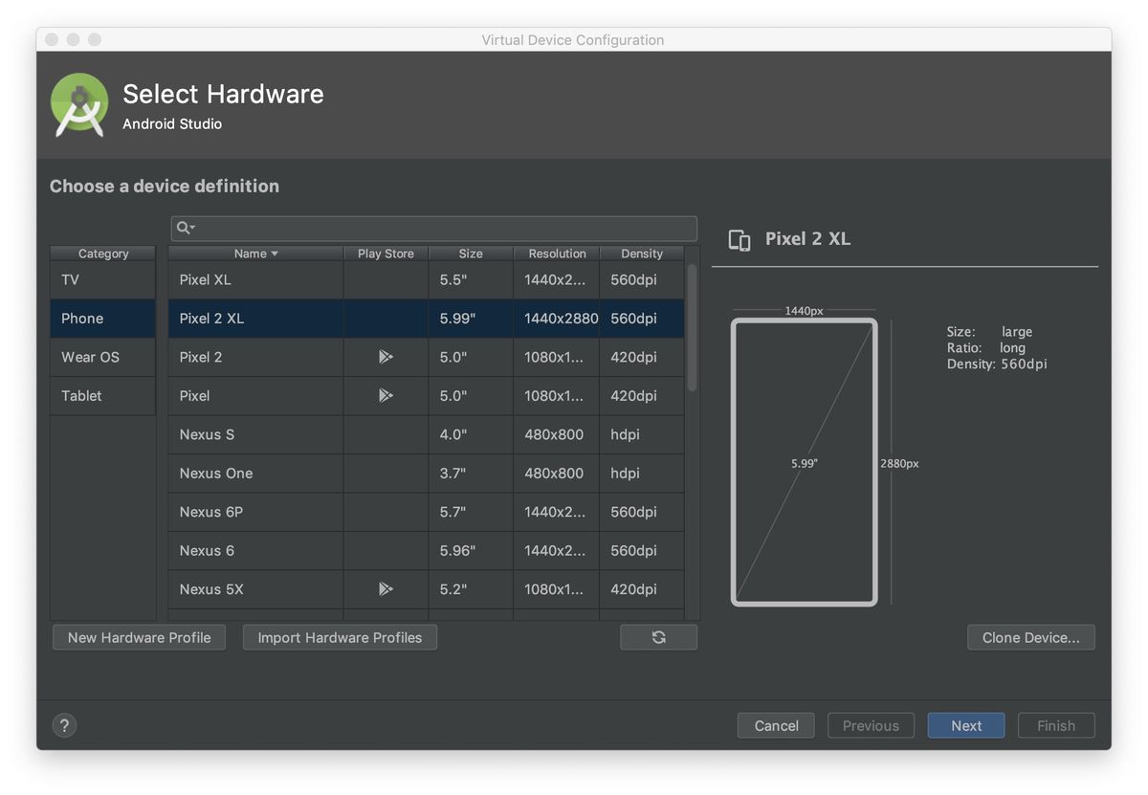Click the Density: 560dpi info text
This screenshot has width=1148, height=795.
(x=997, y=364)
